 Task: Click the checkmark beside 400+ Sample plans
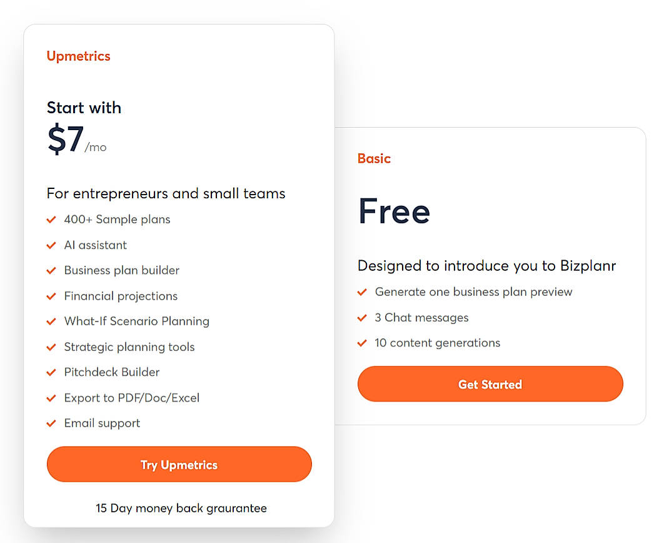(x=51, y=220)
